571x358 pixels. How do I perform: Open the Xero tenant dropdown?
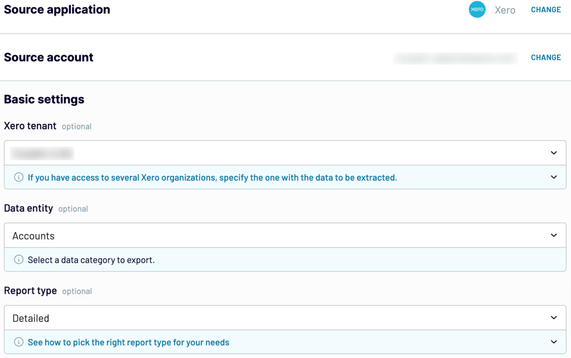[554, 152]
